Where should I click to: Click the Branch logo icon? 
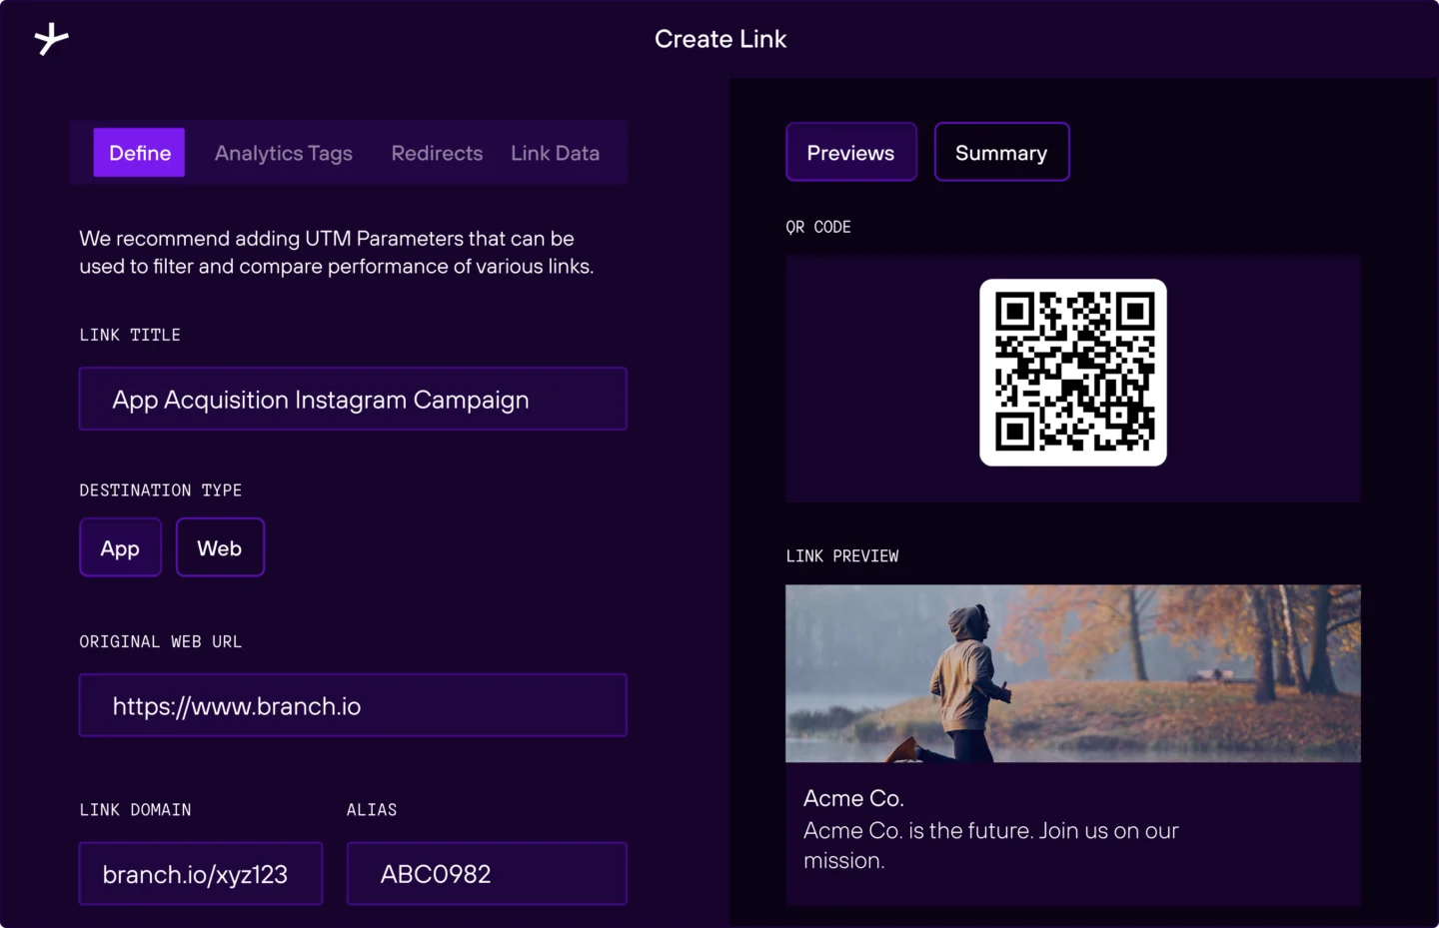[51, 39]
